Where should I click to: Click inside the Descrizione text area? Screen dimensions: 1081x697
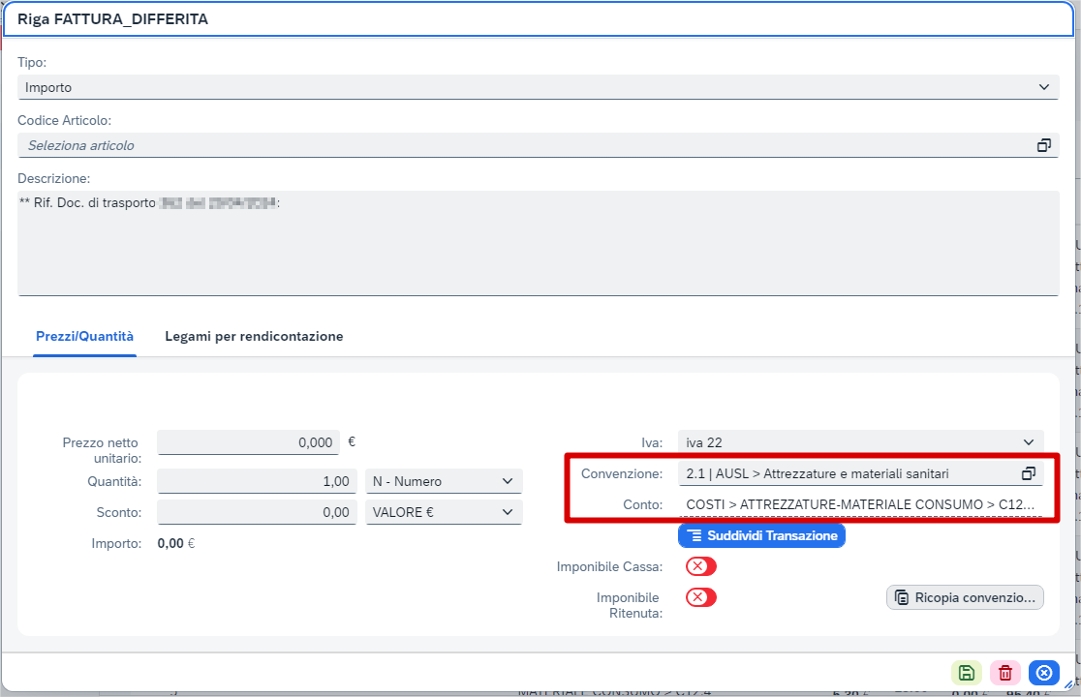(538, 243)
